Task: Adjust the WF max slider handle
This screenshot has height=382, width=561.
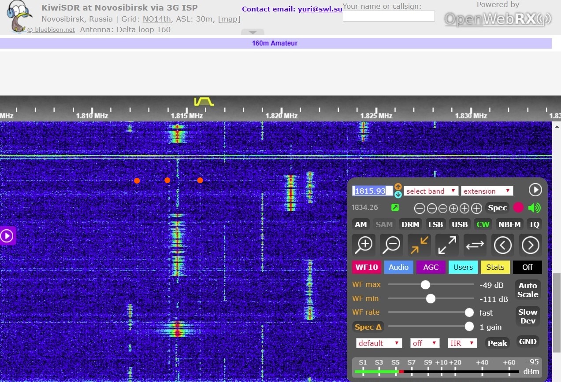Action: (425, 285)
